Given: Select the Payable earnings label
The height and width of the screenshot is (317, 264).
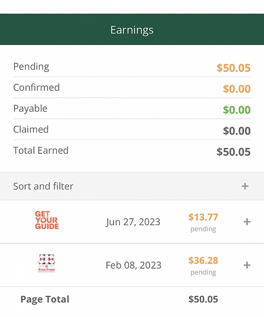Looking at the screenshot, I should (30, 108).
